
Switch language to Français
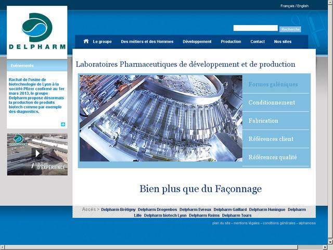287,6
